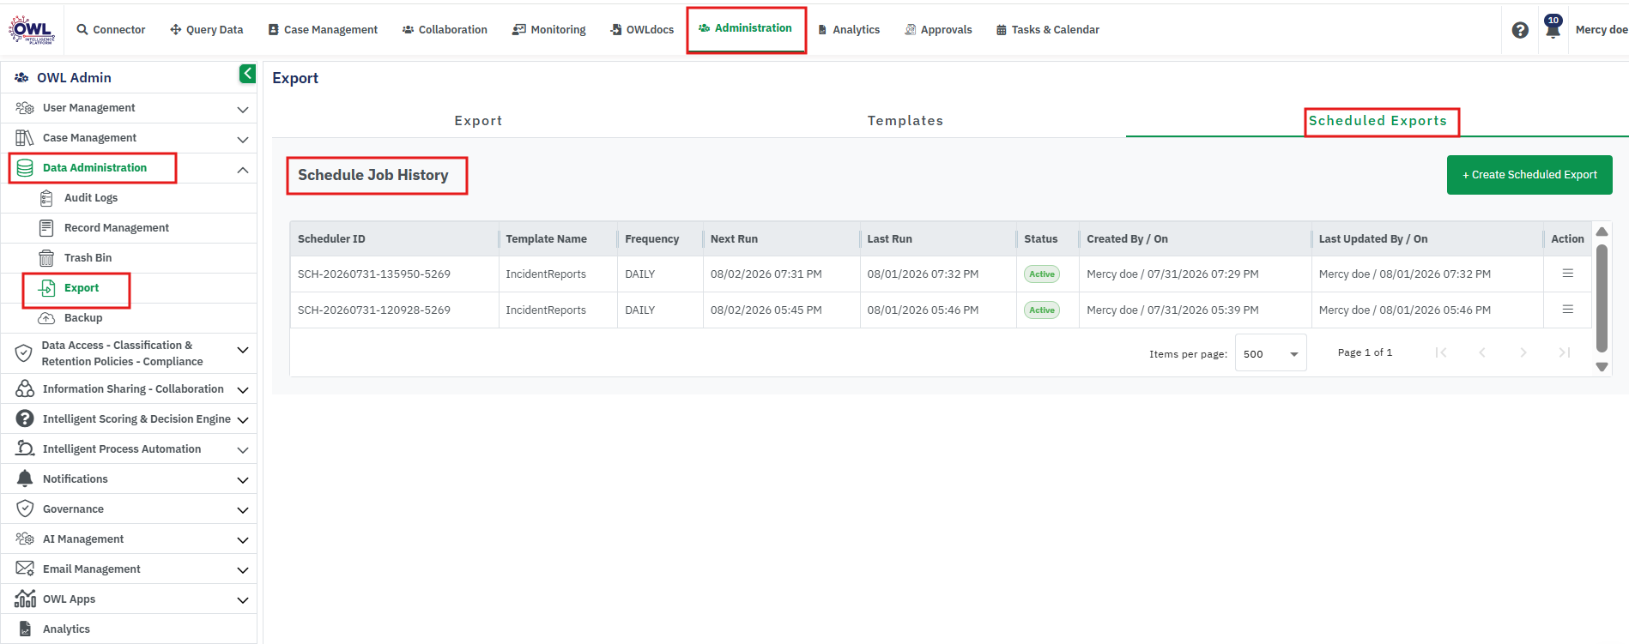1629x644 pixels.
Task: Click the scrollbar up arrow in table
Action: click(x=1602, y=232)
